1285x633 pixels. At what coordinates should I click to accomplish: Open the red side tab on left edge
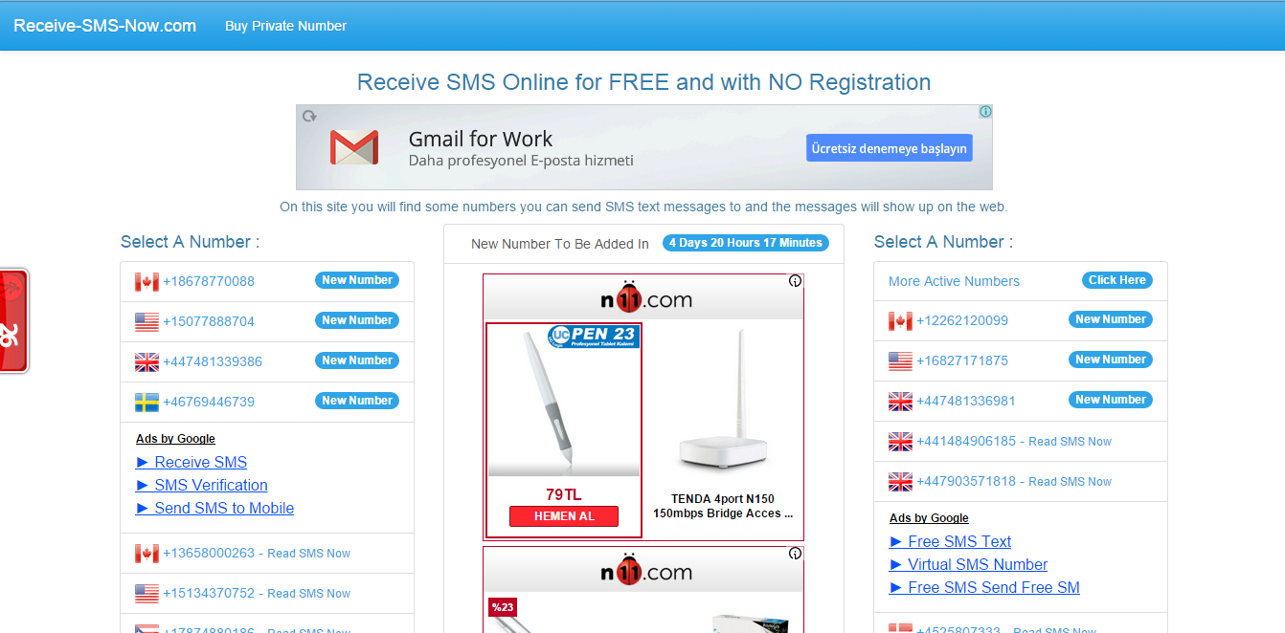coord(13,321)
